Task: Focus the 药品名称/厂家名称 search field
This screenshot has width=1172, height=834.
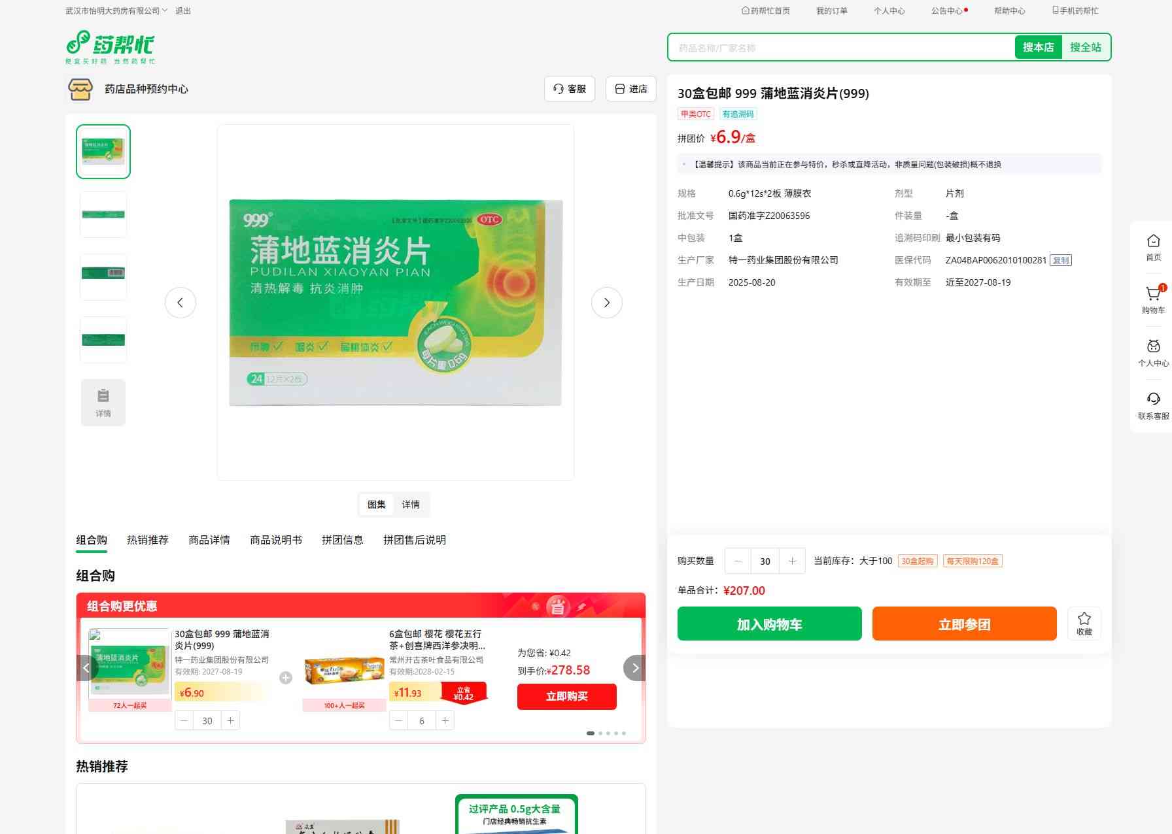Action: click(842, 47)
